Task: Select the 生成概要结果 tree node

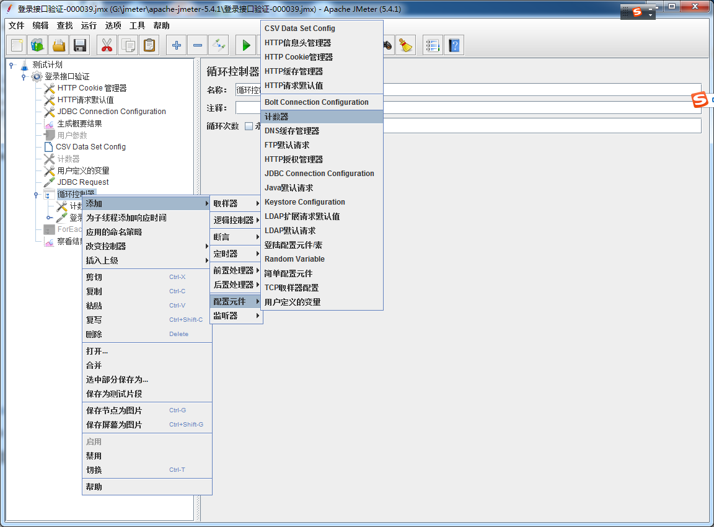Action: (79, 123)
